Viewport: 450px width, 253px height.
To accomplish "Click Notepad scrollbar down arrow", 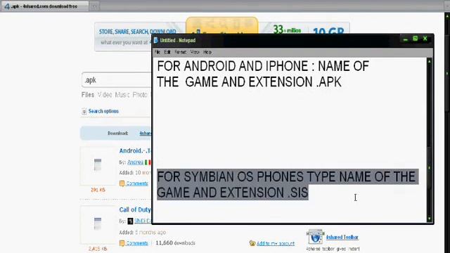I will point(430,219).
